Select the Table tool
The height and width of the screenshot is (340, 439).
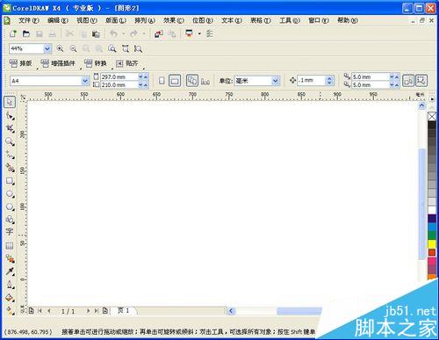[10, 245]
